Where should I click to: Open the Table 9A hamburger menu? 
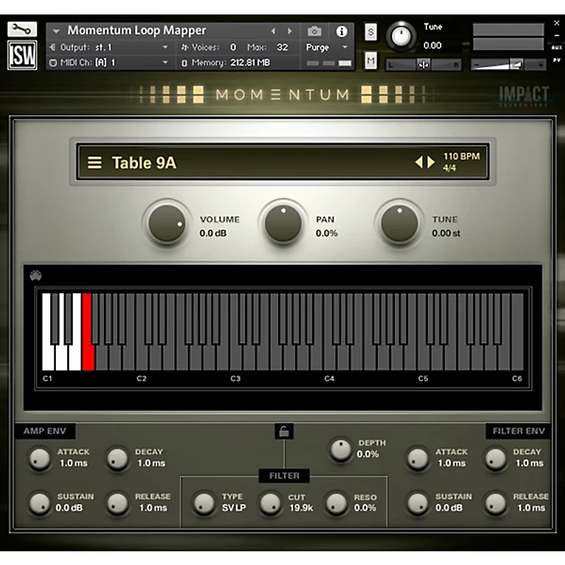pyautogui.click(x=94, y=162)
